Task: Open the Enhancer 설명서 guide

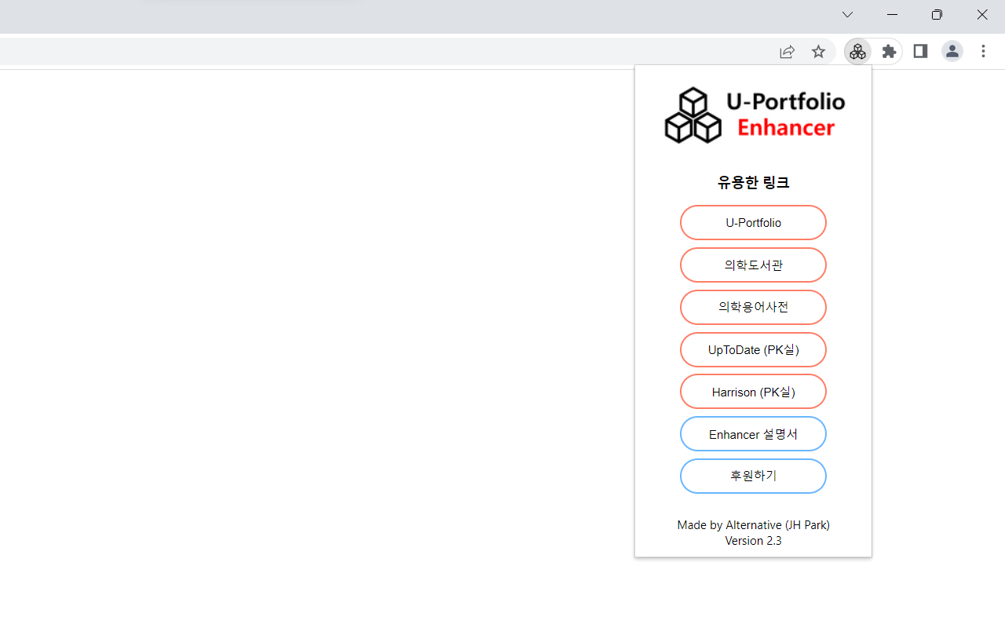Action: click(753, 434)
